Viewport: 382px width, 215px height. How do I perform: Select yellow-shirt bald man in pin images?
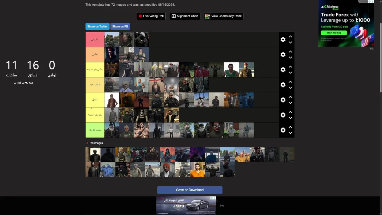click(x=242, y=154)
